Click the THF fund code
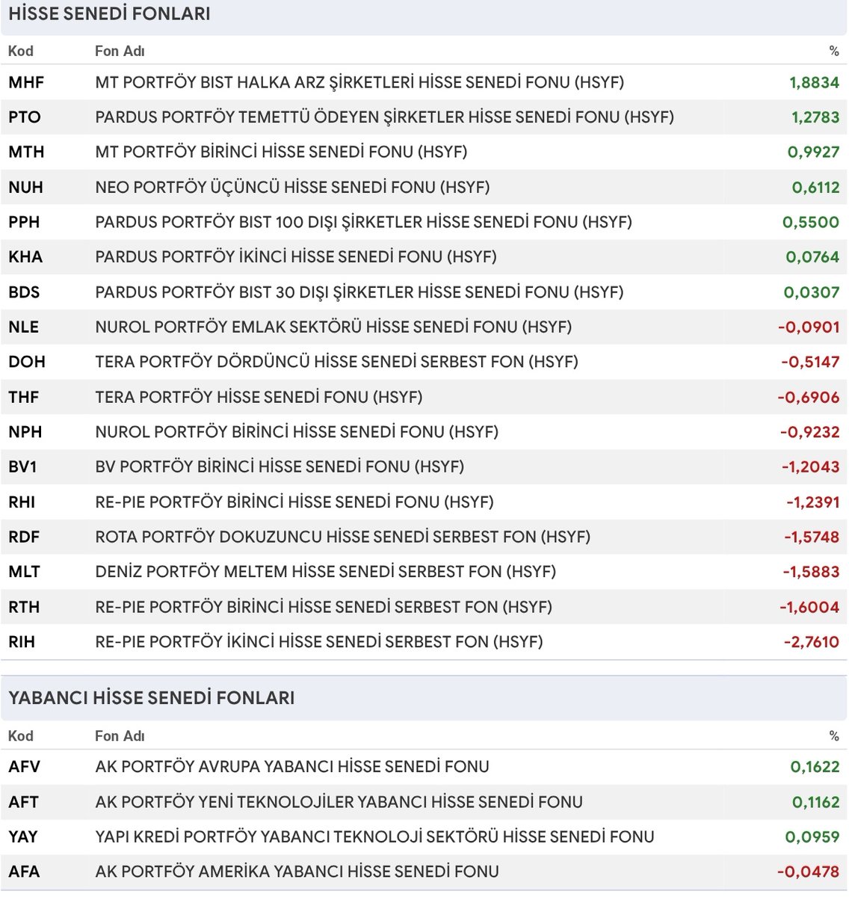 [x=23, y=397]
